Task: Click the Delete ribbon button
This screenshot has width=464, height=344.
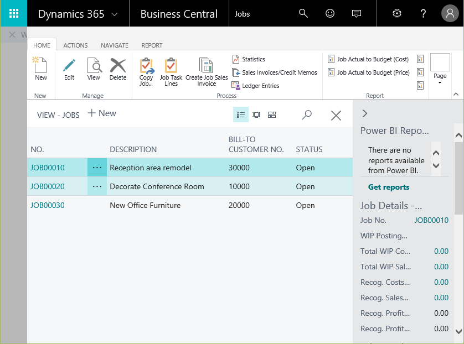Action: point(118,69)
